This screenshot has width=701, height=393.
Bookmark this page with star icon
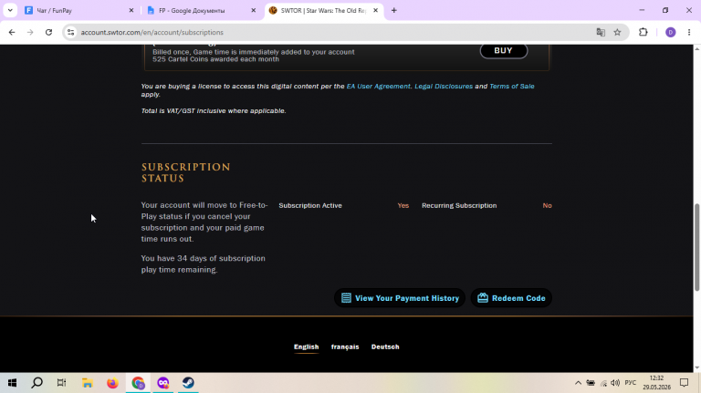coord(617,32)
